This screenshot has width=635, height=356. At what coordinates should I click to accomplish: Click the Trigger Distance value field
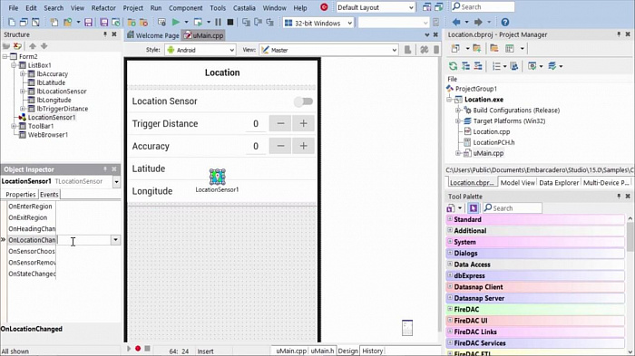click(256, 124)
